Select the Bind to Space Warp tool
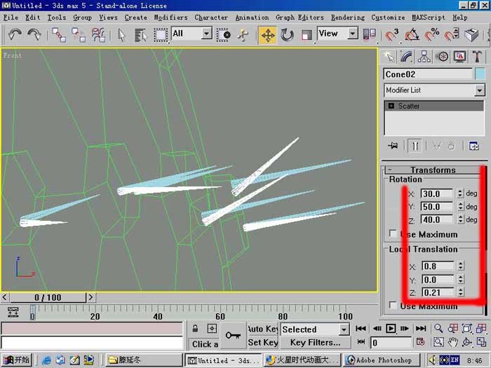The image size is (491, 368). tap(98, 34)
